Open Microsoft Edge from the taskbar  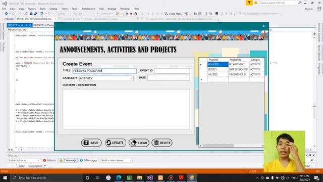pyautogui.click(x=119, y=177)
